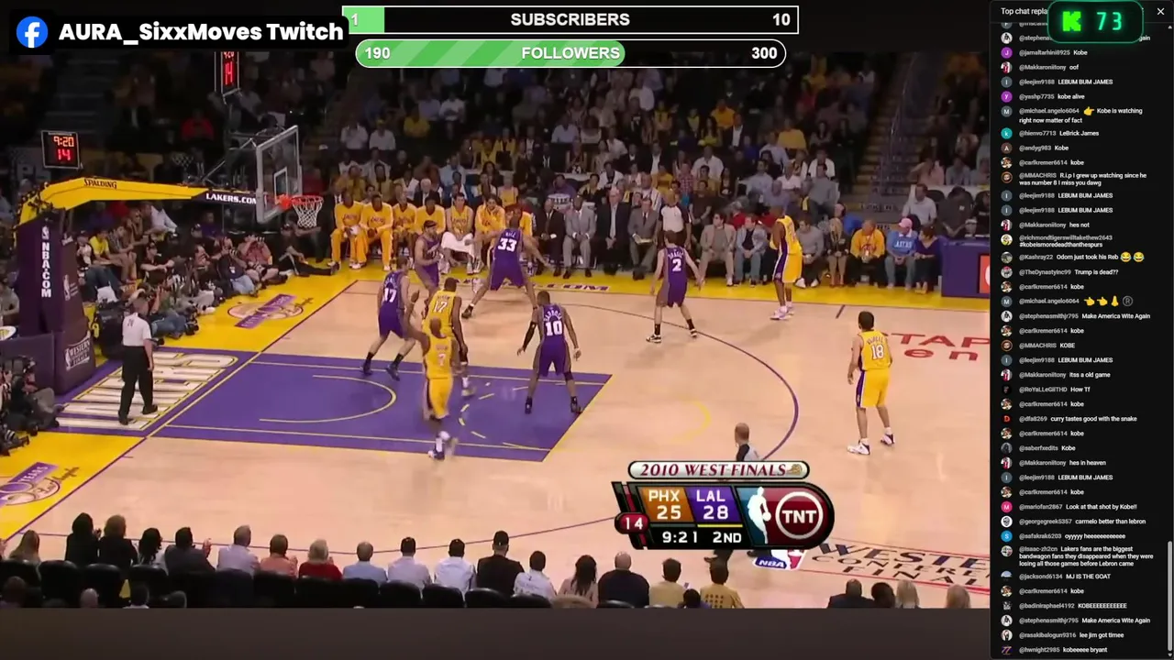Click @hienvo7713's teal avatar
Image resolution: width=1174 pixels, height=660 pixels.
point(1006,133)
